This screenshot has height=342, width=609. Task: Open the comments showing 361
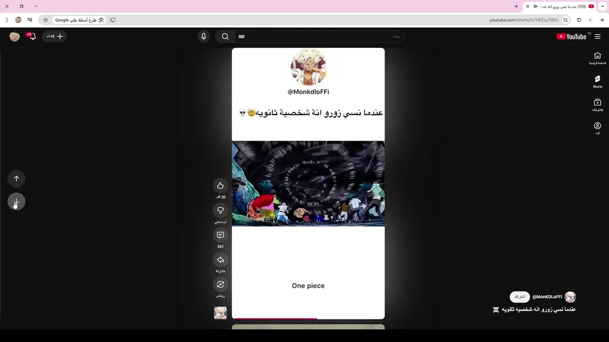tap(220, 235)
